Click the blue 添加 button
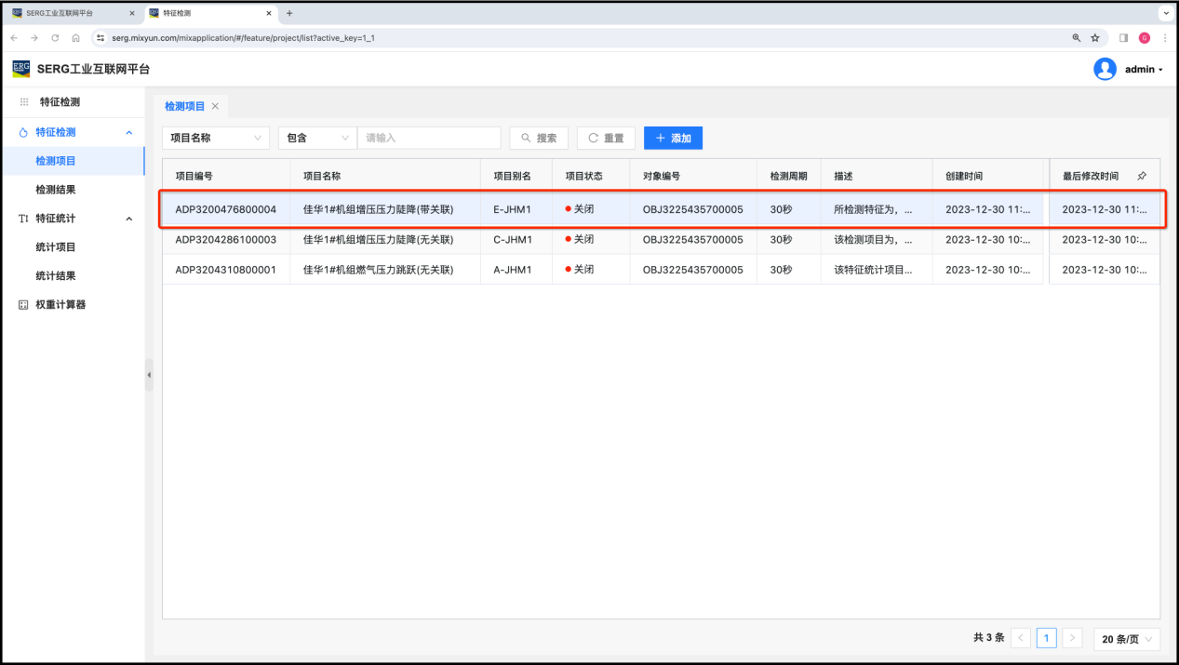The image size is (1179, 665). click(673, 138)
